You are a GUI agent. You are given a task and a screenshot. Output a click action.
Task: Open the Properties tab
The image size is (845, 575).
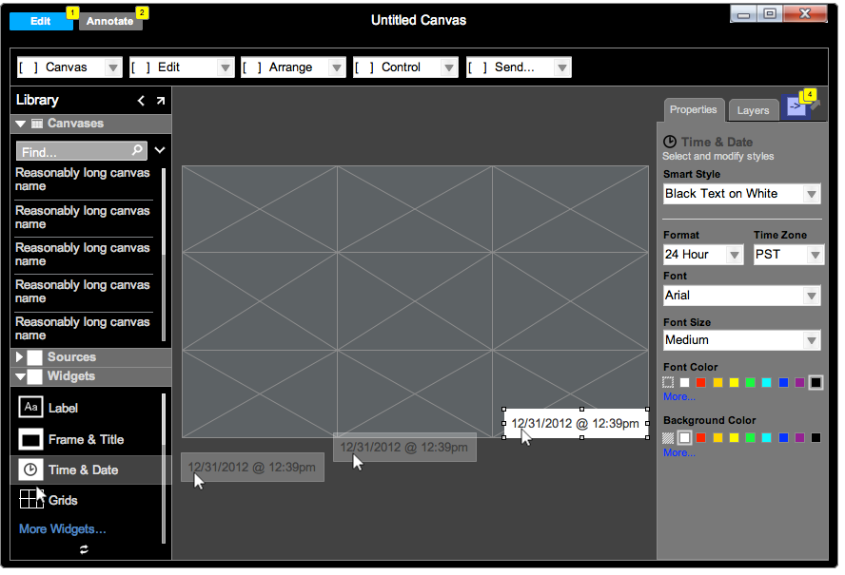[x=693, y=110]
